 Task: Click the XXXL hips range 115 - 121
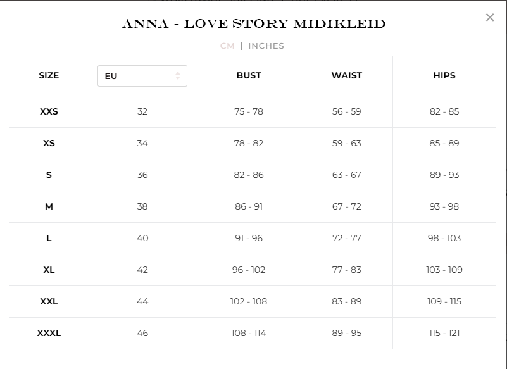click(444, 333)
